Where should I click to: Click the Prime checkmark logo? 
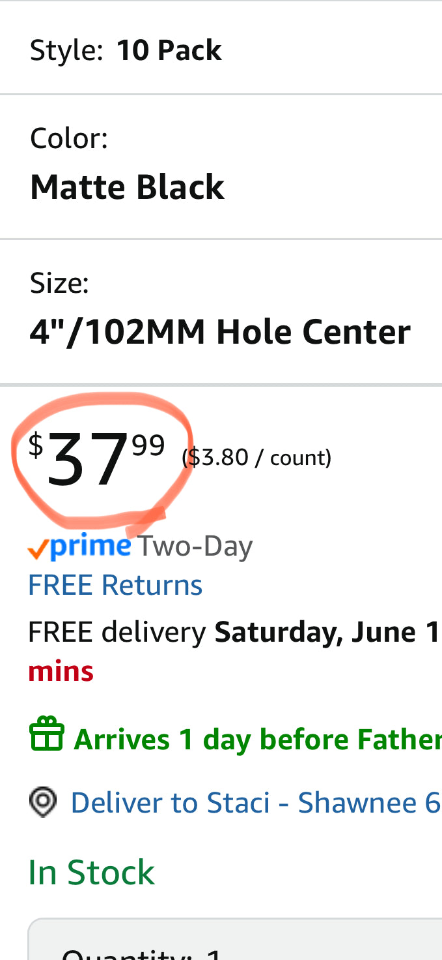click(x=79, y=547)
